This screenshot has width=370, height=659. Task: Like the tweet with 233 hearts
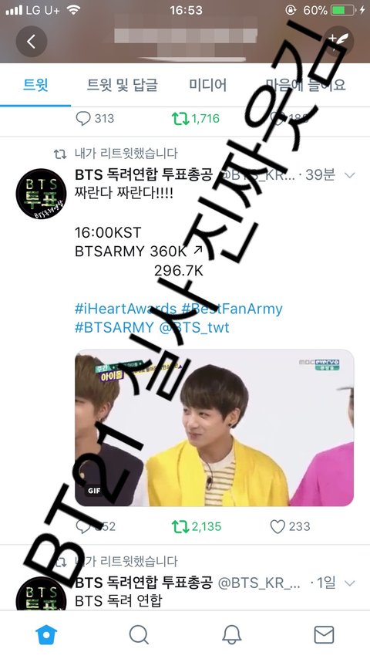[x=290, y=526]
